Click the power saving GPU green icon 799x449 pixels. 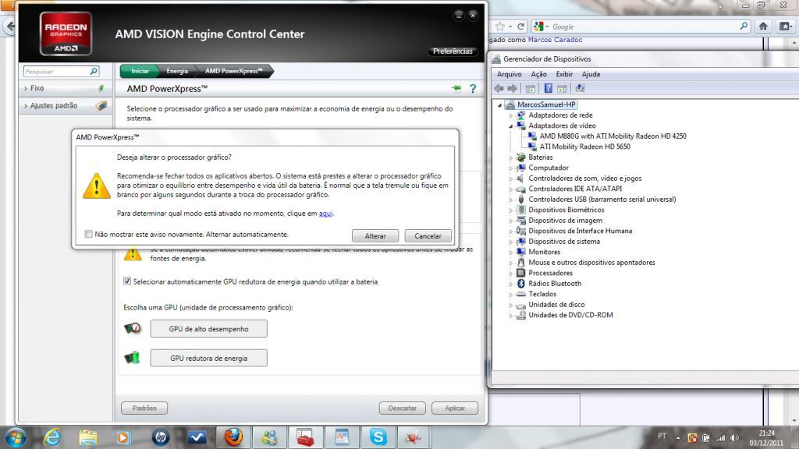click(132, 358)
